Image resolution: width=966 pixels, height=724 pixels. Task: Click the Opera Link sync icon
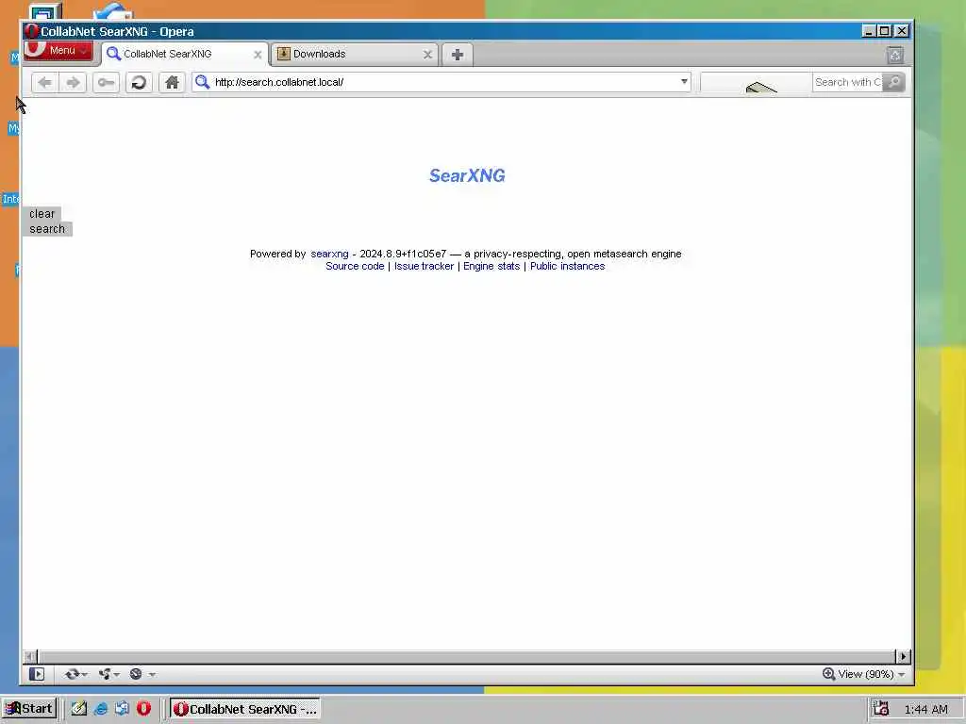tap(72, 674)
